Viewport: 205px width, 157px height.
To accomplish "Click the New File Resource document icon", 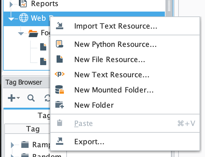I will click(59, 59).
